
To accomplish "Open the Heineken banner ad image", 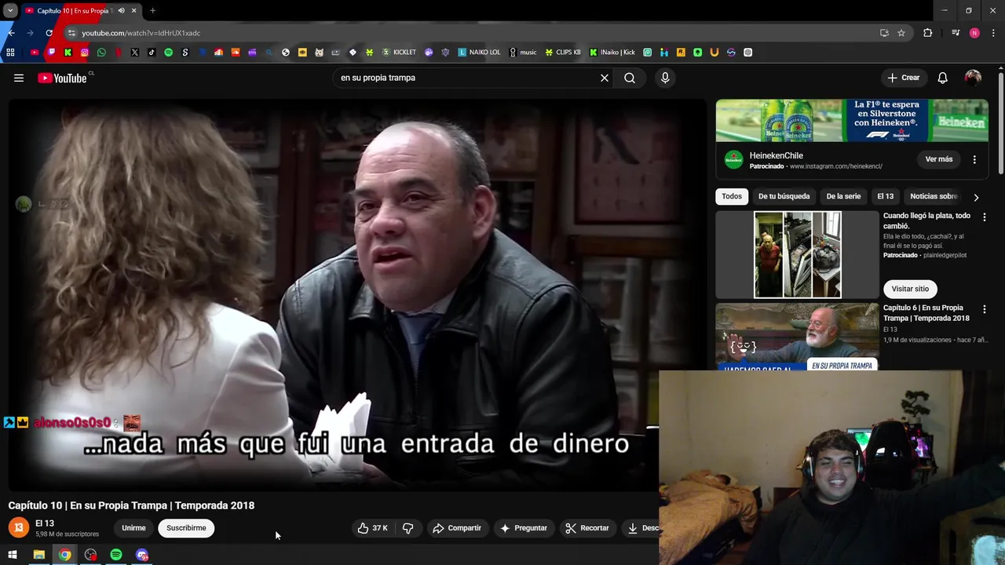I will (852, 120).
